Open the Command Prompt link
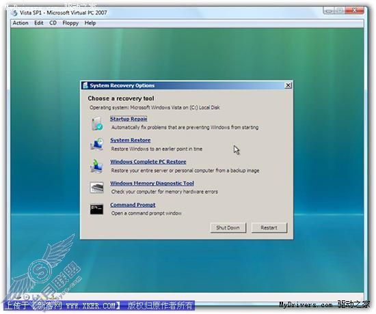Image resolution: width=376 pixels, height=314 pixels. [133, 205]
